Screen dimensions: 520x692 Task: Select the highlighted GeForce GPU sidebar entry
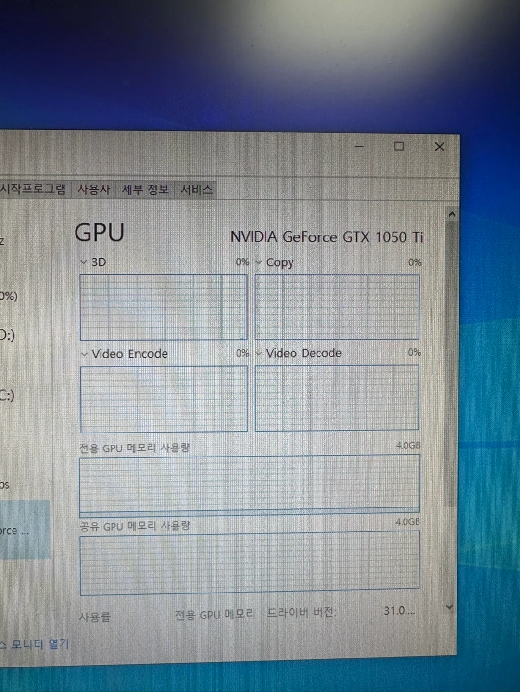[25, 530]
